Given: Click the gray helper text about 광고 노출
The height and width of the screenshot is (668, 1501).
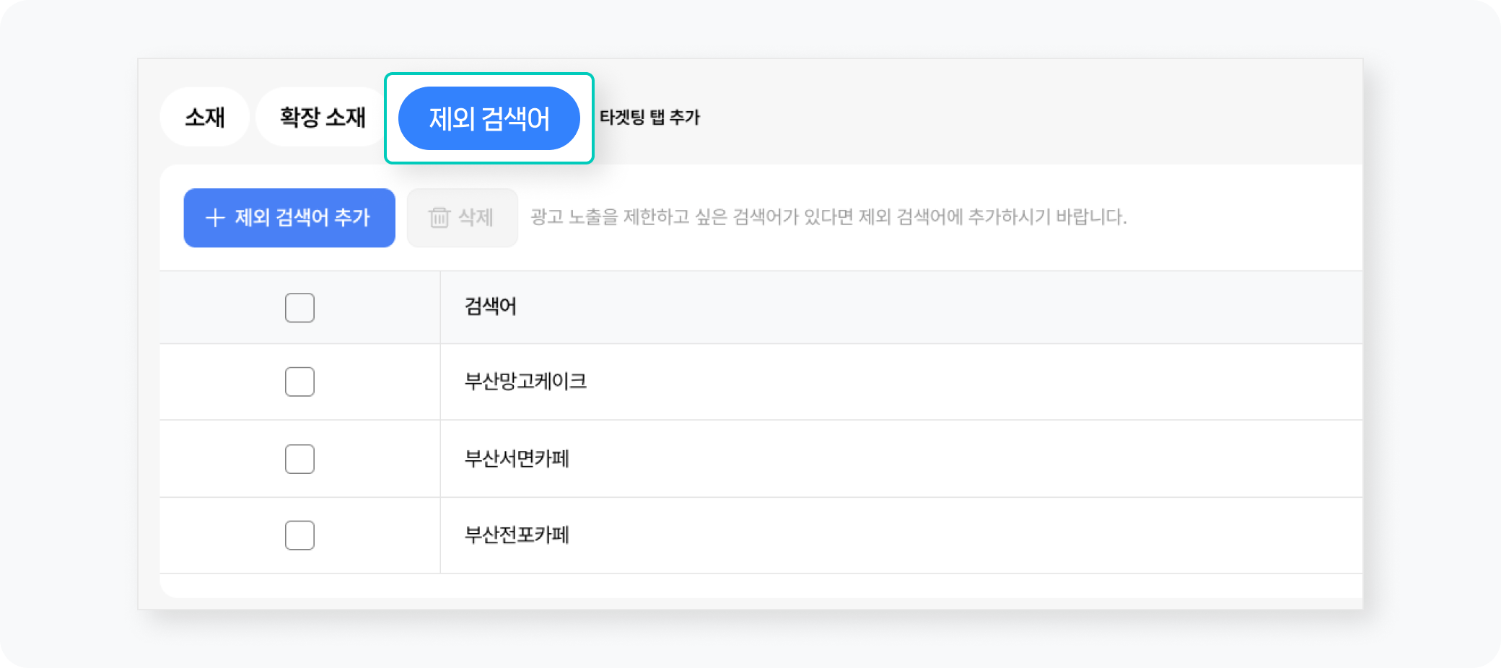Looking at the screenshot, I should tap(828, 217).
